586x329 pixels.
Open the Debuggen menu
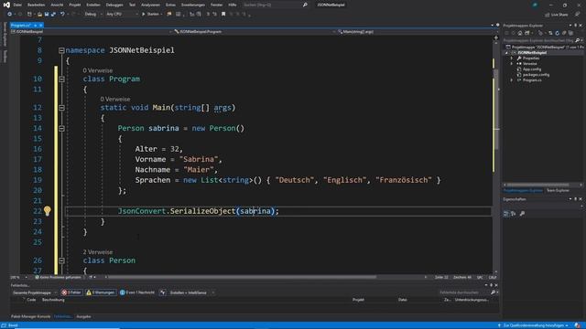pyautogui.click(x=114, y=5)
